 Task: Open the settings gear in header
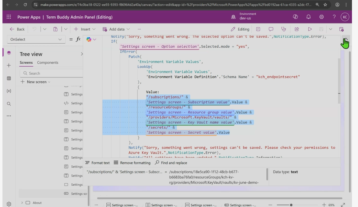[x=322, y=17]
